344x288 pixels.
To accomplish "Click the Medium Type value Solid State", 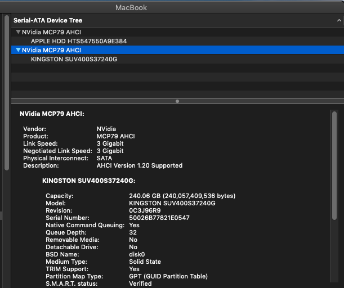I will [x=145, y=262].
